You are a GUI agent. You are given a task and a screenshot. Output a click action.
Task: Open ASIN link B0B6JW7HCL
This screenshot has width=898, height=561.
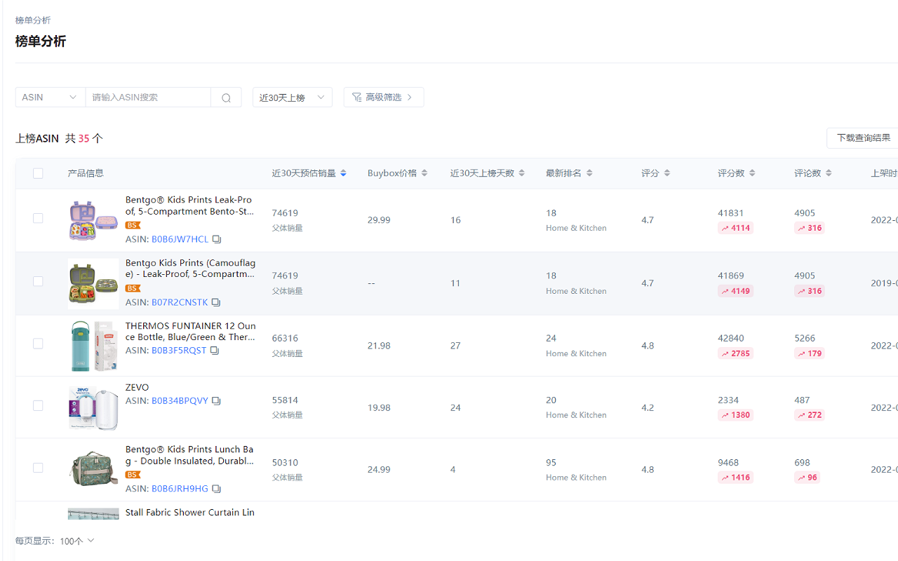coord(180,239)
